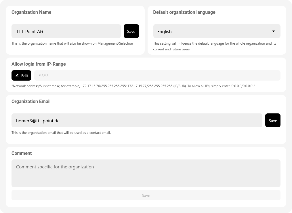Click the language dropdown arrow
The image size is (292, 213).
click(273, 31)
